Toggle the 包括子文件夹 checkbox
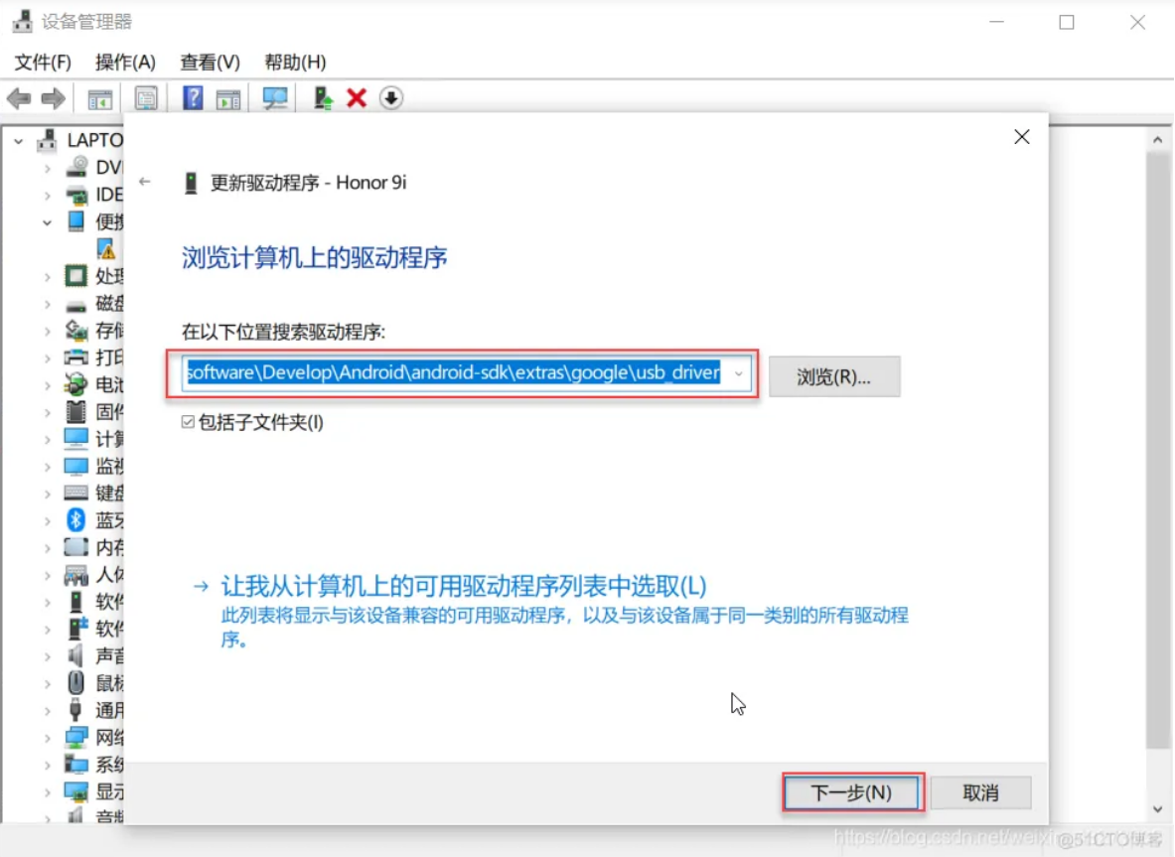 (188, 423)
